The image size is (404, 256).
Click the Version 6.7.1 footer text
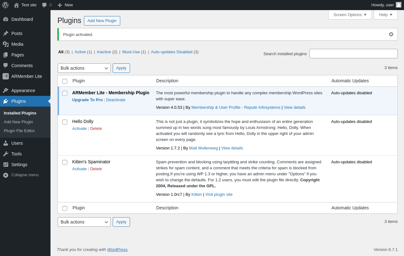[x=386, y=249]
